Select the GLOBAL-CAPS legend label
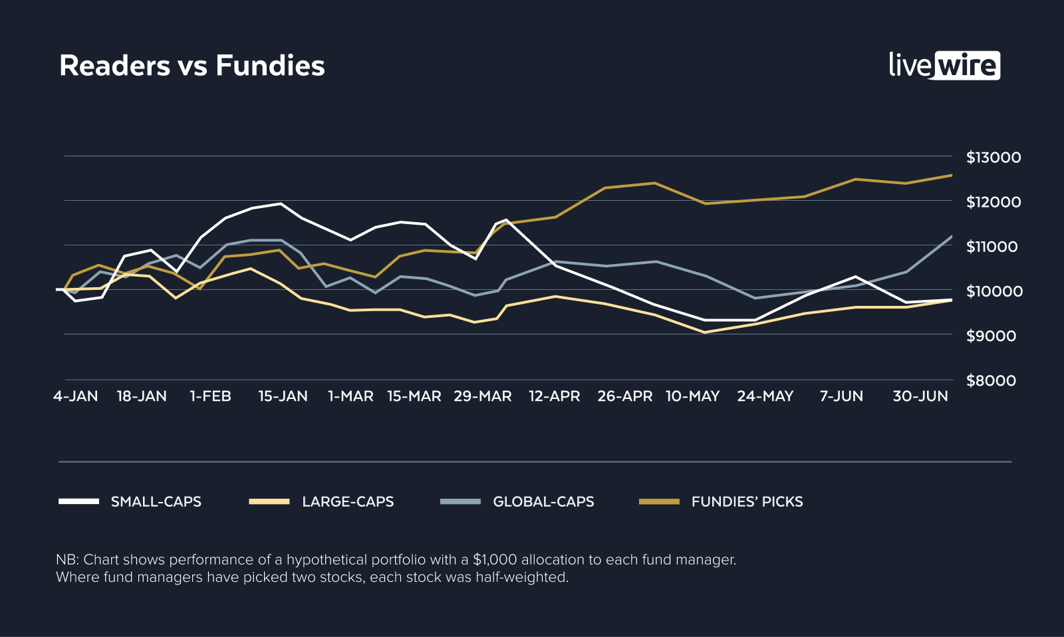Screen dimensions: 1064x637 [x=543, y=502]
